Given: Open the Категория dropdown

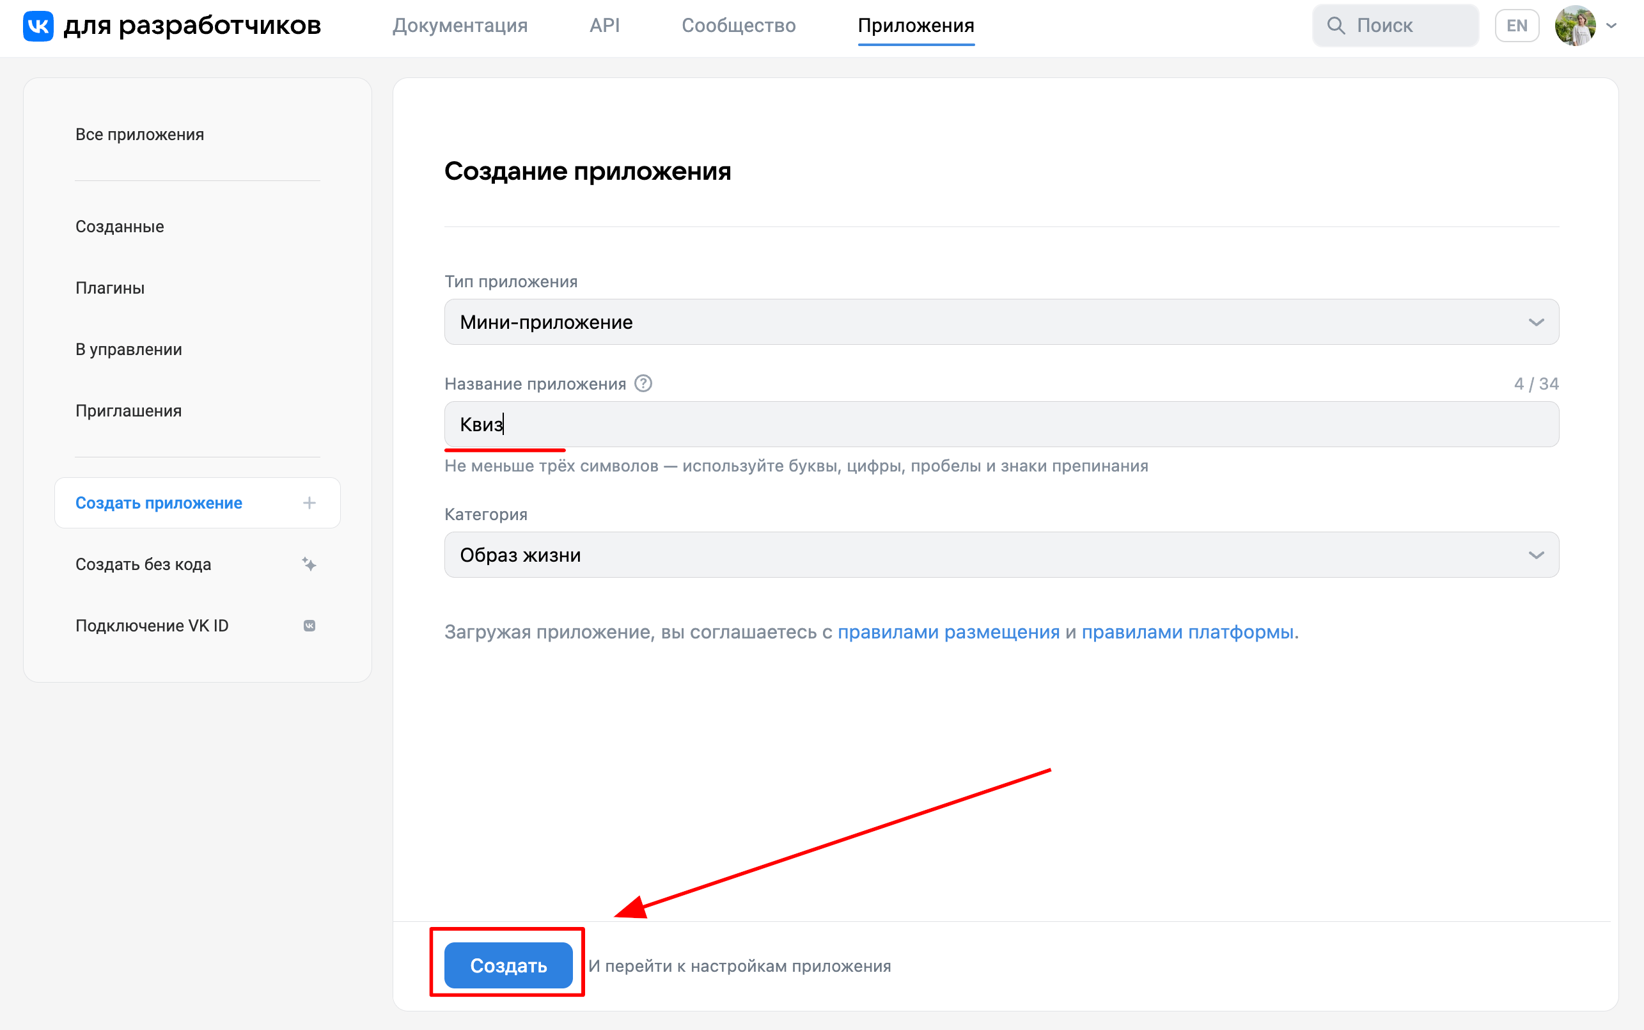Looking at the screenshot, I should pyautogui.click(x=1001, y=555).
